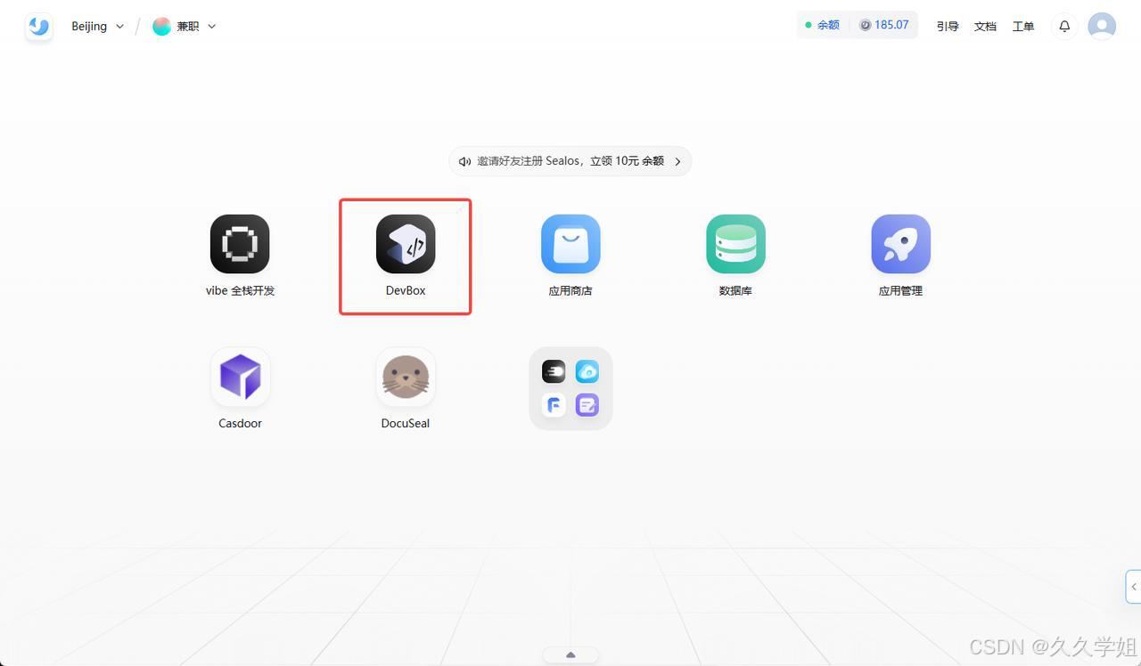
Task: Click the 应用商店 label
Action: tap(570, 290)
